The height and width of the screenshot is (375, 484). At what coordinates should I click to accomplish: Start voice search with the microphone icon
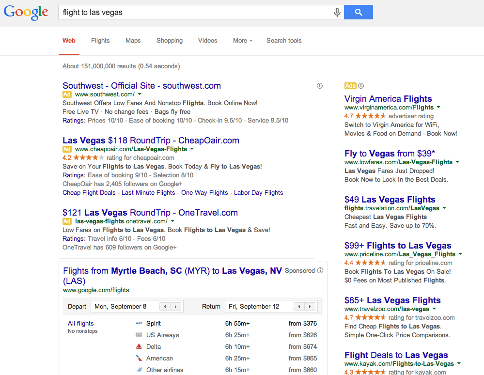click(337, 12)
